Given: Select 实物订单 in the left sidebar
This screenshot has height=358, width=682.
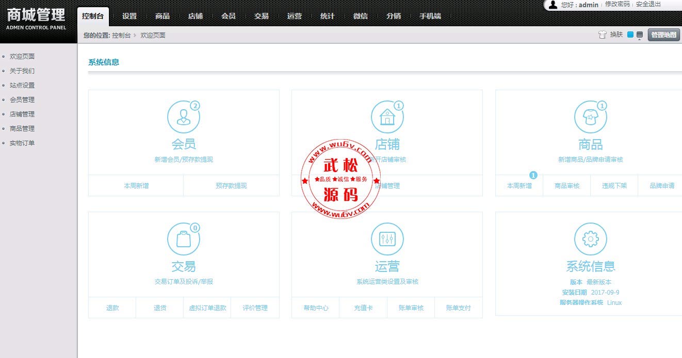Looking at the screenshot, I should click(x=22, y=143).
